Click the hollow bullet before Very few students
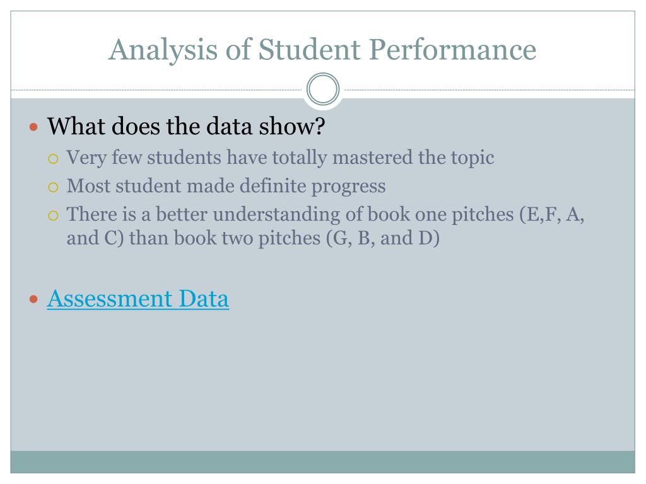Screen dimensions: 646x484 pyautogui.click(x=53, y=159)
